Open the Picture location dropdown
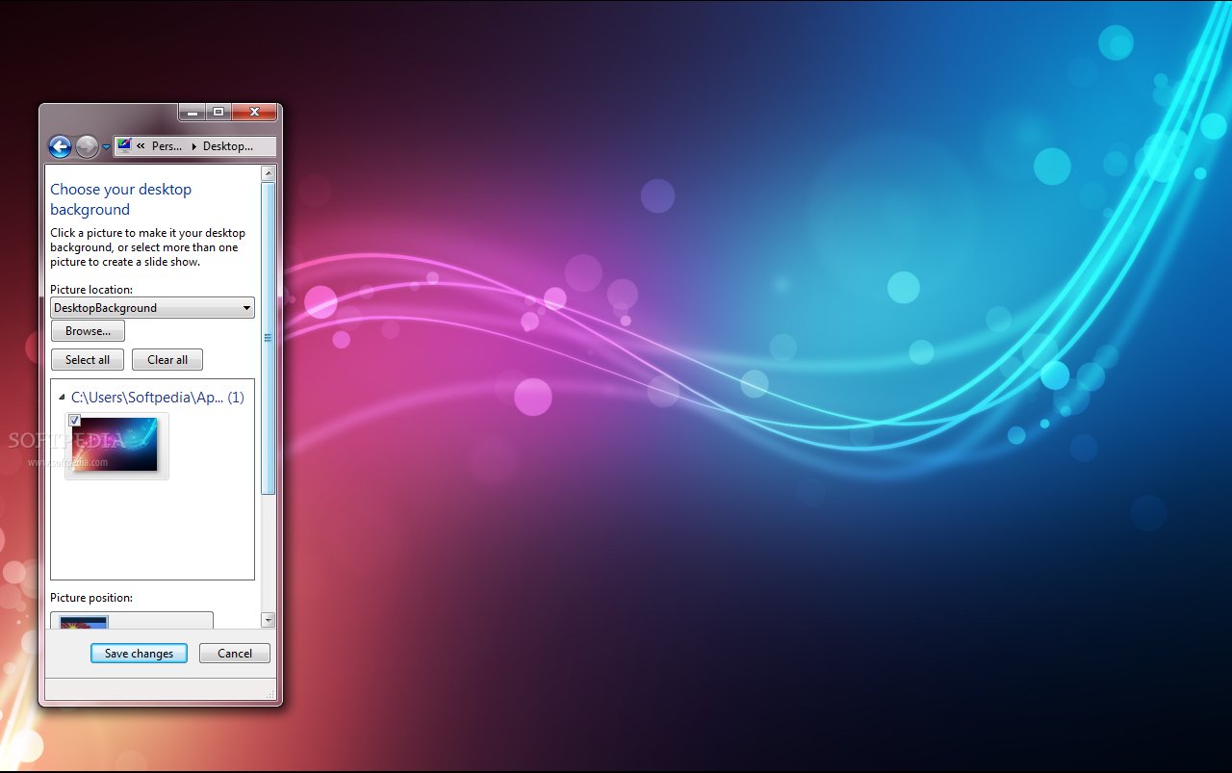The height and width of the screenshot is (773, 1232). tap(152, 308)
